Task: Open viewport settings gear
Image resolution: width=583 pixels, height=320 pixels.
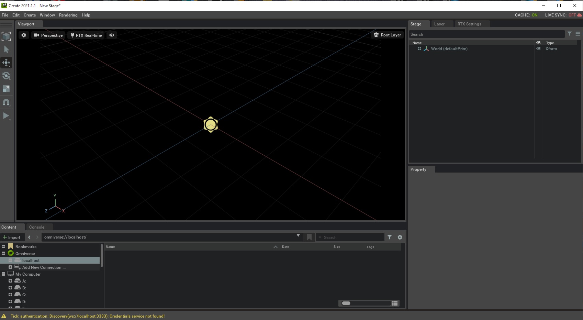Action: point(24,35)
